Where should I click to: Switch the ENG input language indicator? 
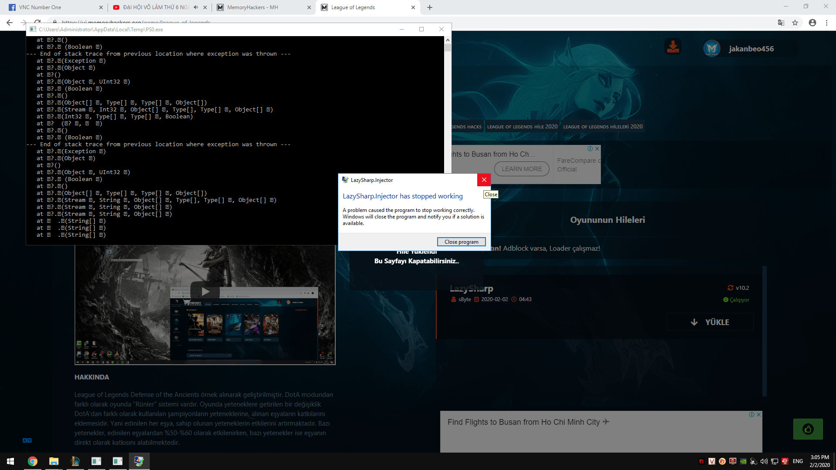pyautogui.click(x=798, y=461)
